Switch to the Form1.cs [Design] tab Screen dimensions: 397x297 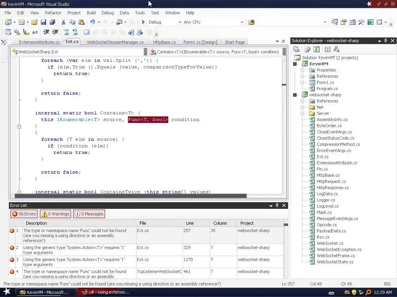pos(200,42)
